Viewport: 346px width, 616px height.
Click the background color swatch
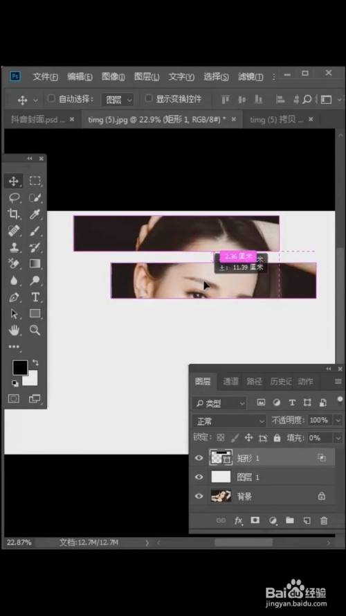[x=33, y=380]
